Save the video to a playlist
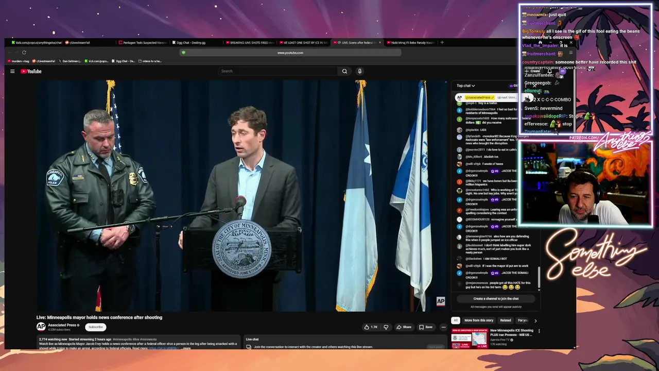This screenshot has width=659, height=371. (425, 327)
